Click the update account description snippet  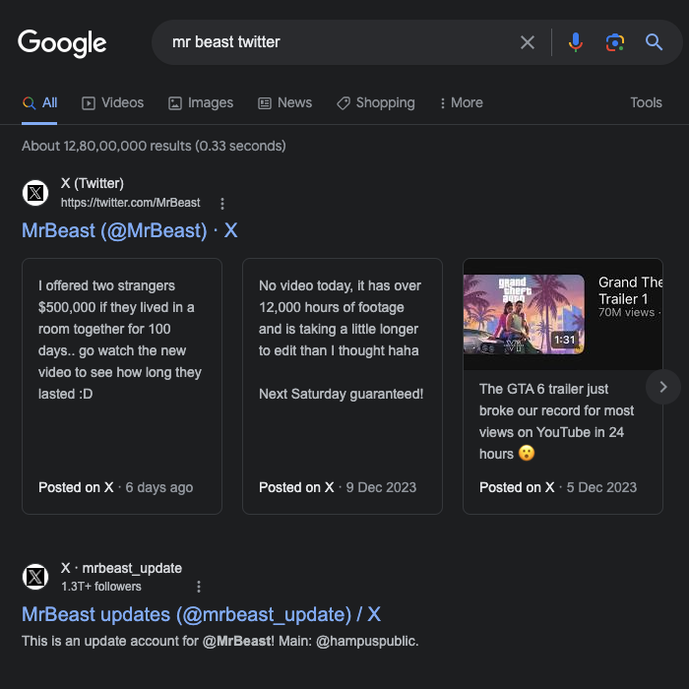220,641
